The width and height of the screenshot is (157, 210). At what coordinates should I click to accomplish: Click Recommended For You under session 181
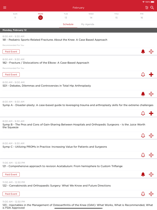pyautogui.click(x=13, y=45)
